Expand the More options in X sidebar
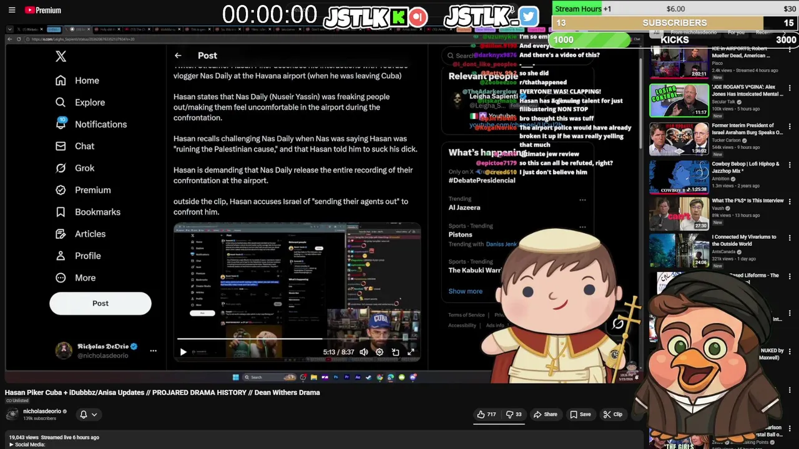Screen dimensions: 799x449 [76, 278]
